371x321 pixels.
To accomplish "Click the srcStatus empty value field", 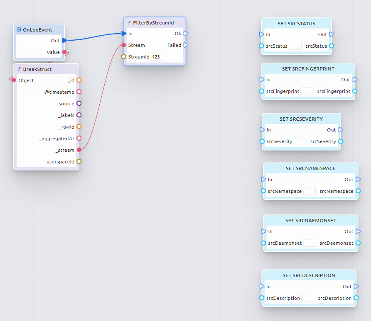I will click(295, 46).
